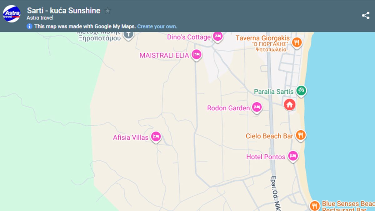Click the map title Sarti - kuća Sunshine
375x211 pixels.
63,11
